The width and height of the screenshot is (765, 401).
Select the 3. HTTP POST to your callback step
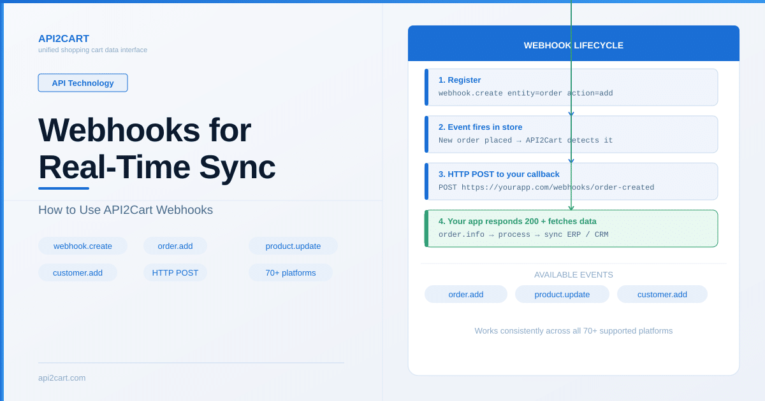[571, 181]
